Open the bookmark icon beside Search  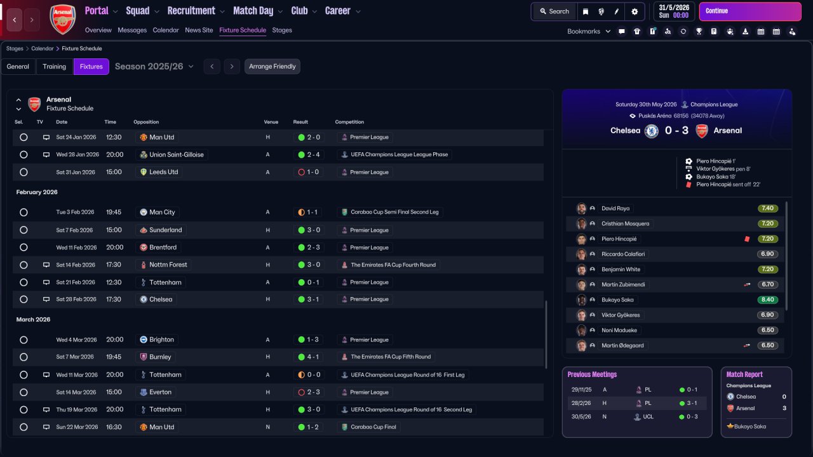[586, 11]
